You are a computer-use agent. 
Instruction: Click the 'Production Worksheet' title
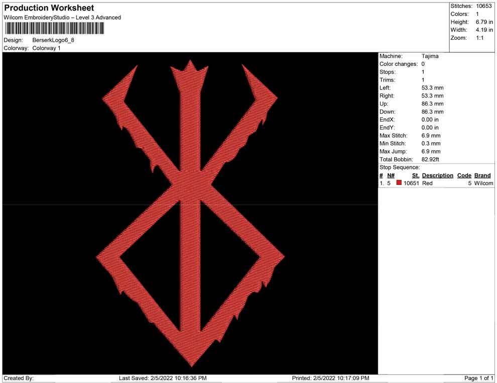[49, 8]
